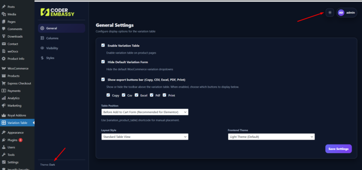Open the admin user menu
The image size is (362, 170).
[x=347, y=13]
